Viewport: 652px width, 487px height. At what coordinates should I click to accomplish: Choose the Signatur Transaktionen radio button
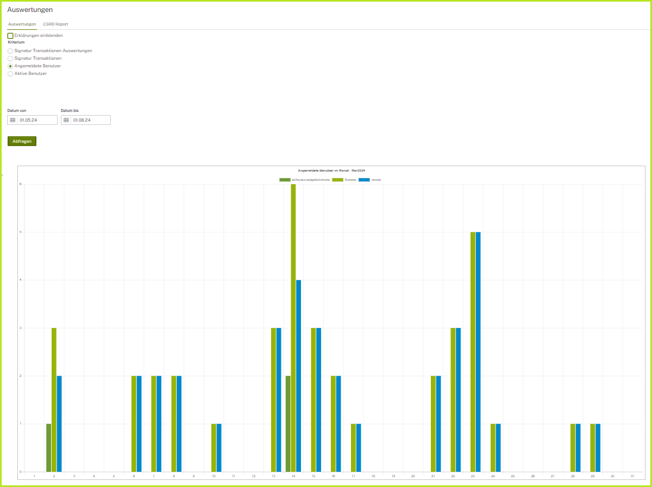click(x=10, y=59)
